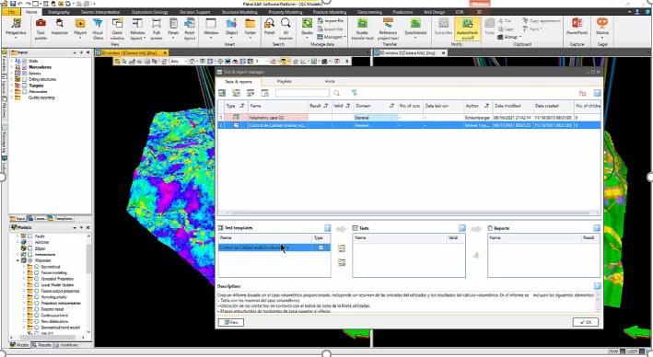This screenshot has height=357, width=653.
Task: Click the Reset layout icon
Action: (x=190, y=29)
